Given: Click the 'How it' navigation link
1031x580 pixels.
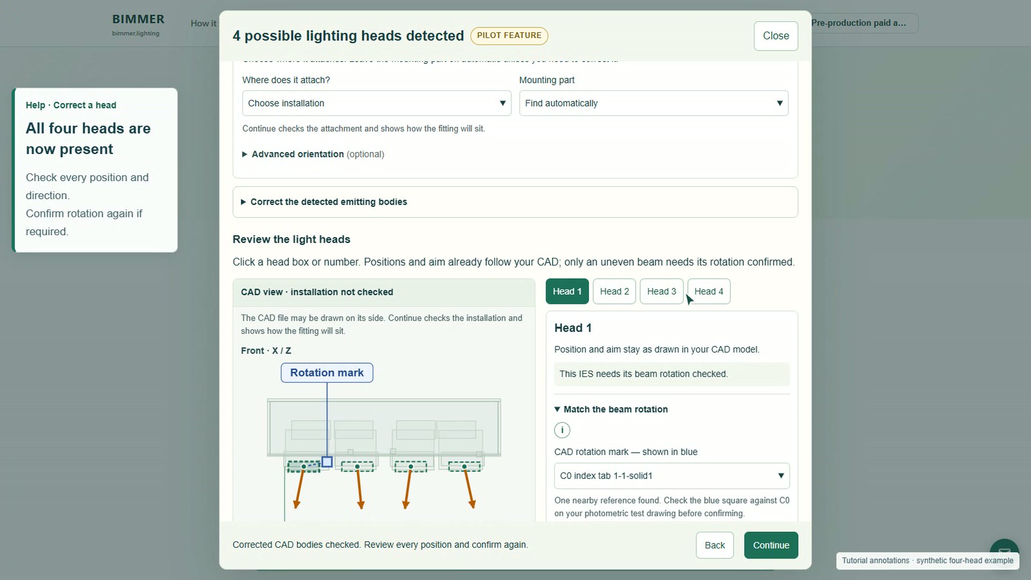Looking at the screenshot, I should [204, 24].
